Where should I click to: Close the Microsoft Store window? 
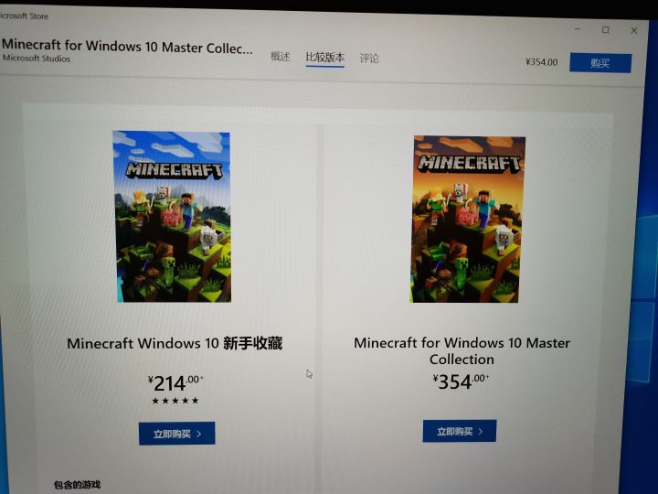click(634, 30)
